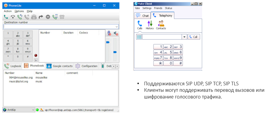This screenshot has height=114, width=265.
Task: Click the do-not-disturb minus icon in PhonerLite
Action: (x=48, y=17)
